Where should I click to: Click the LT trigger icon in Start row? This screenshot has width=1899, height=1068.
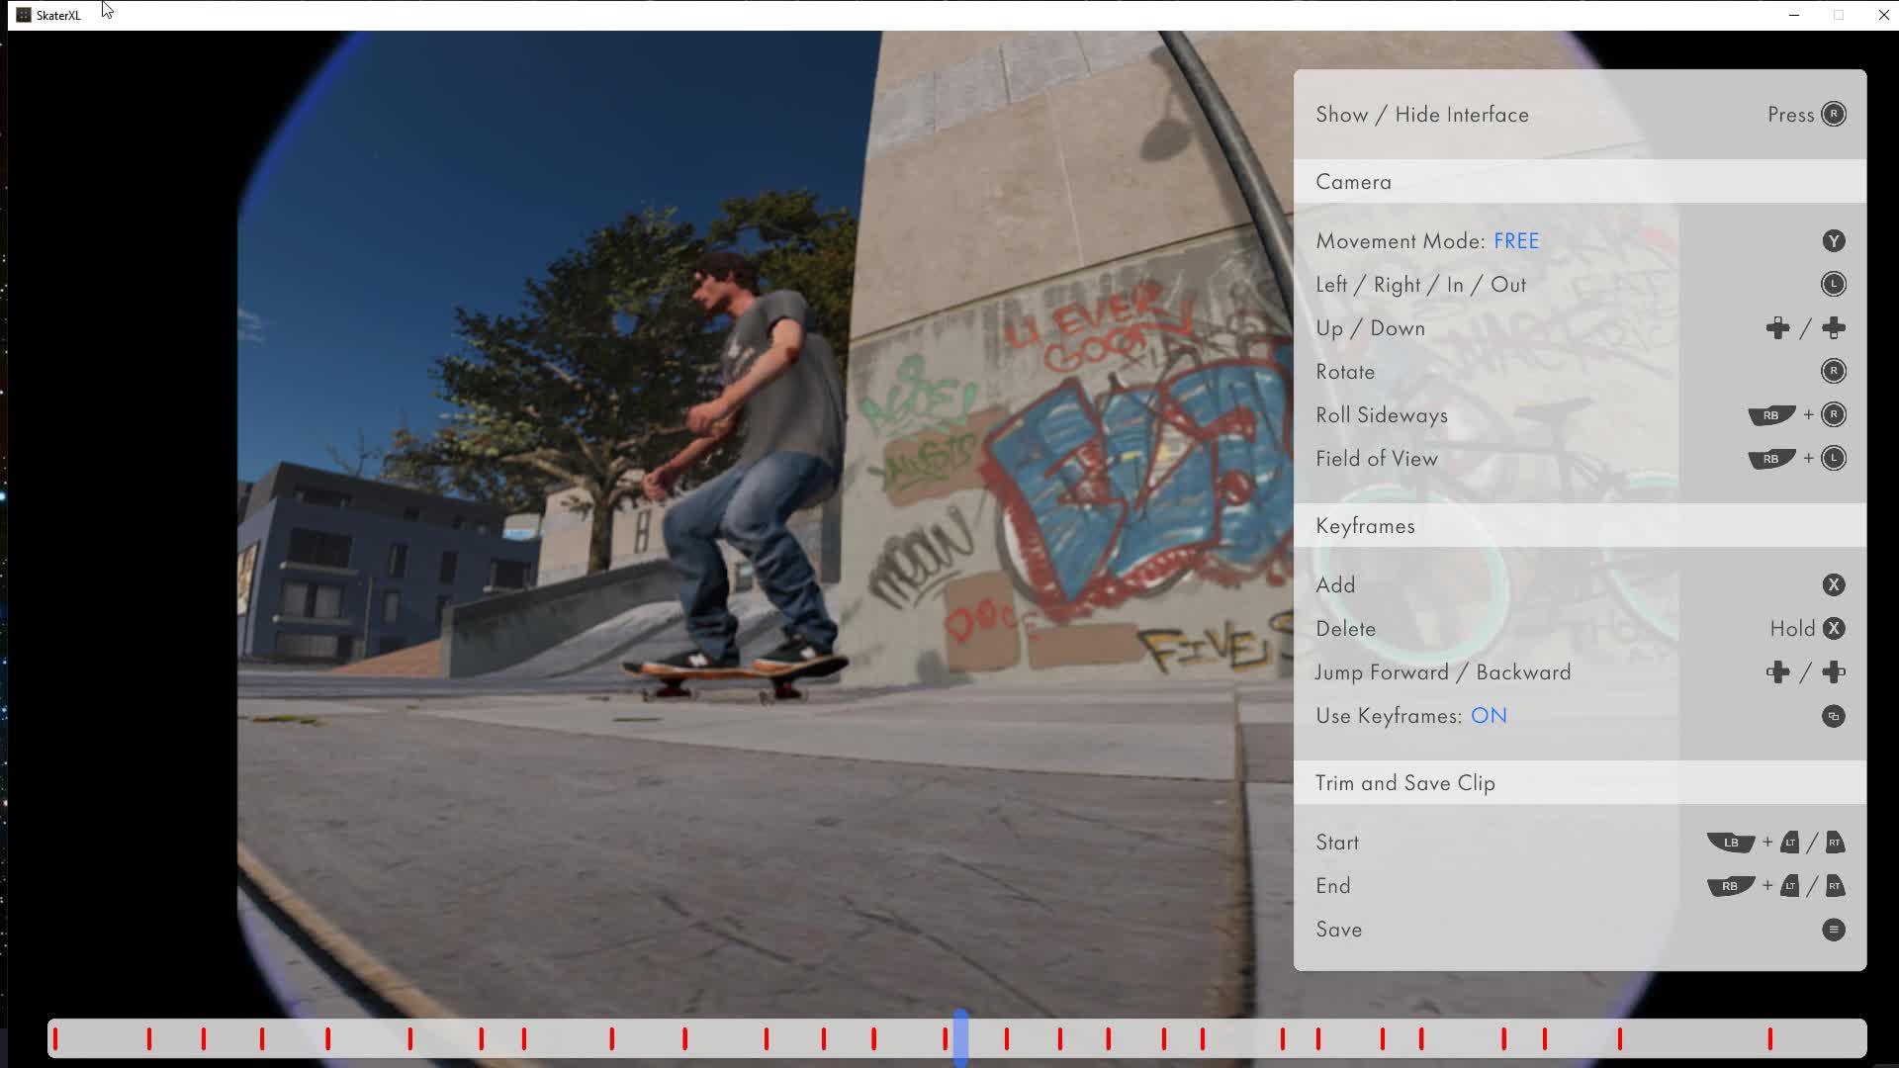1789,843
